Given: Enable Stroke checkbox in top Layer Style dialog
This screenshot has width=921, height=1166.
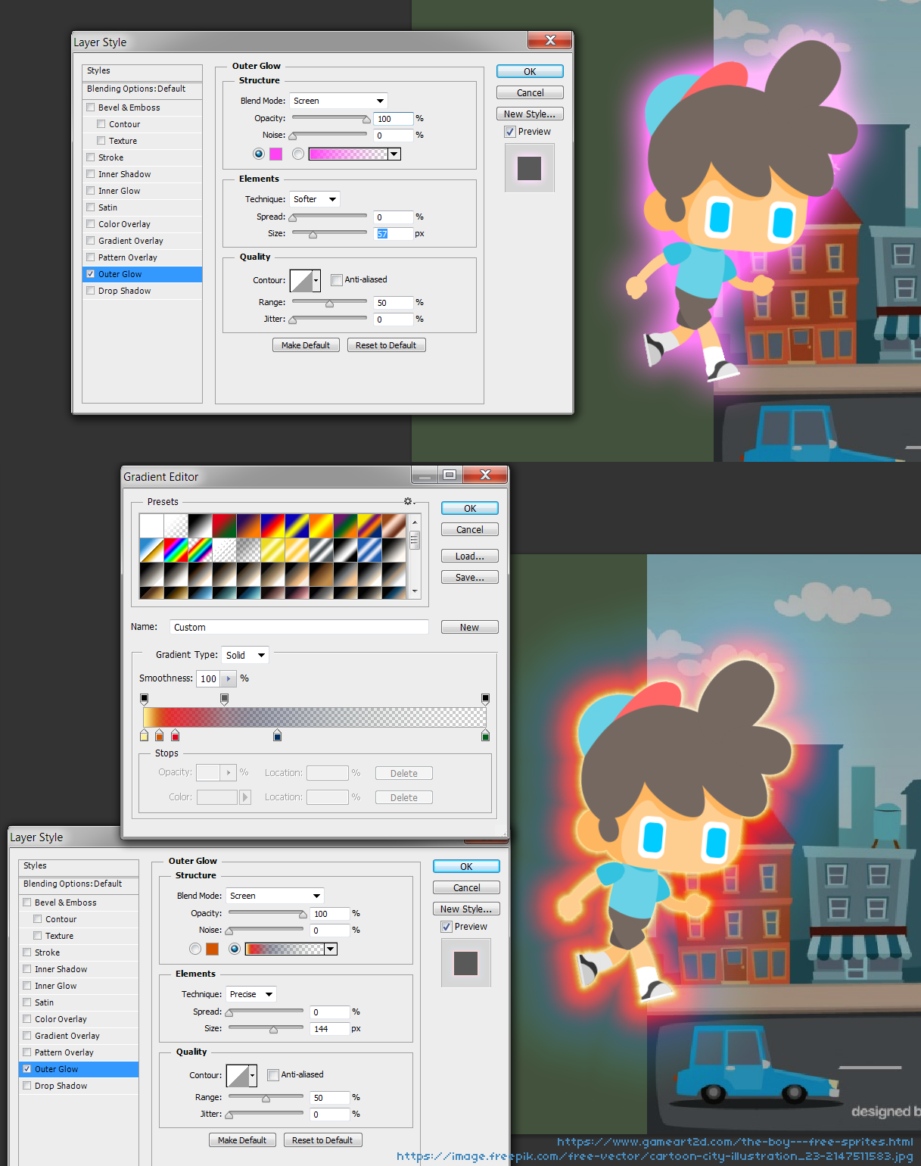Looking at the screenshot, I should pos(91,157).
